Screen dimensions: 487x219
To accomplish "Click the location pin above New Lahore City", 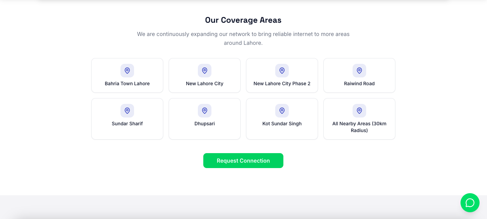I will pos(205,71).
